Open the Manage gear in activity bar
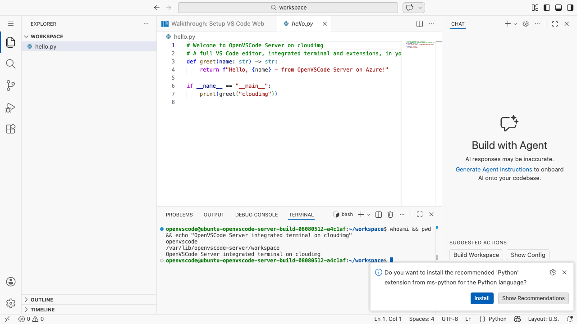 coord(11,303)
